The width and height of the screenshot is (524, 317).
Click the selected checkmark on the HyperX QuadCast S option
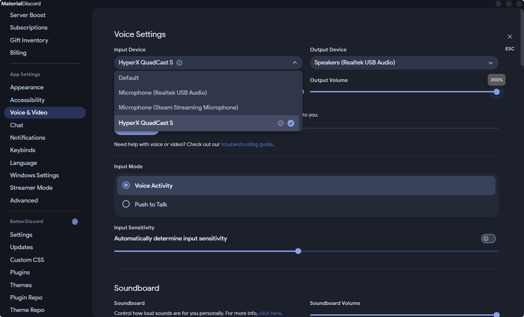click(x=291, y=123)
